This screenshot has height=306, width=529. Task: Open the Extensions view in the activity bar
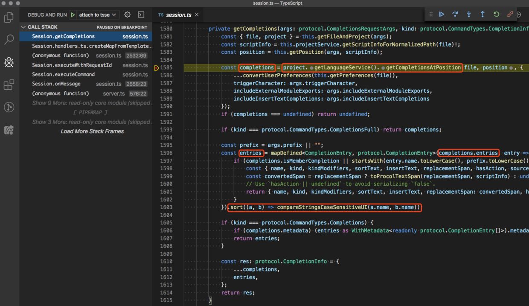pos(9,85)
